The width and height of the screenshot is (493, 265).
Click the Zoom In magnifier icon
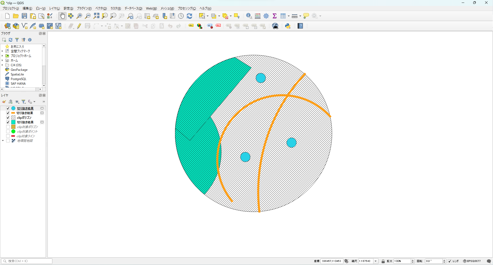79,16
